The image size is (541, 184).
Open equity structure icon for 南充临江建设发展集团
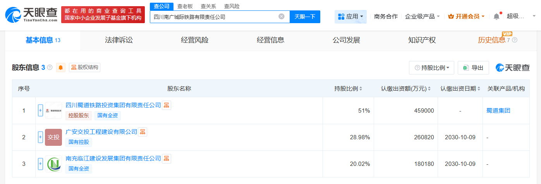click(x=167, y=159)
